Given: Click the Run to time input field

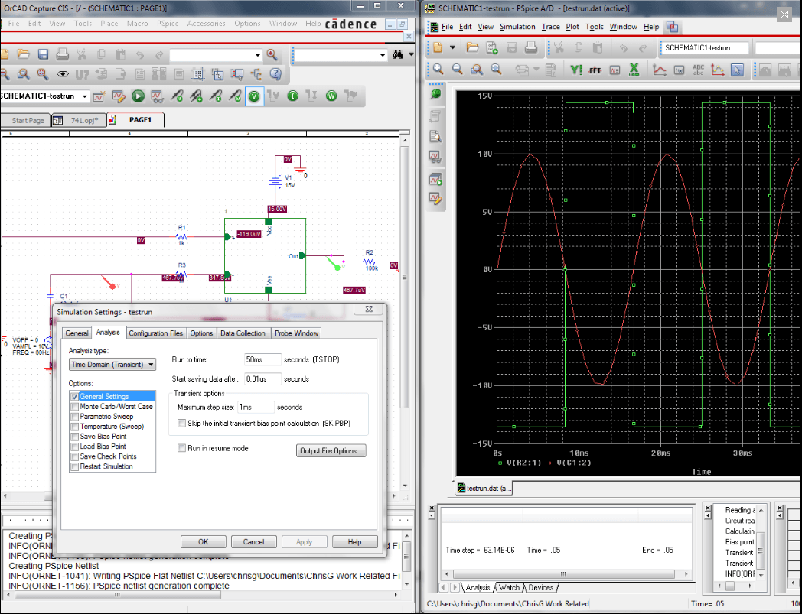Looking at the screenshot, I should coord(262,359).
